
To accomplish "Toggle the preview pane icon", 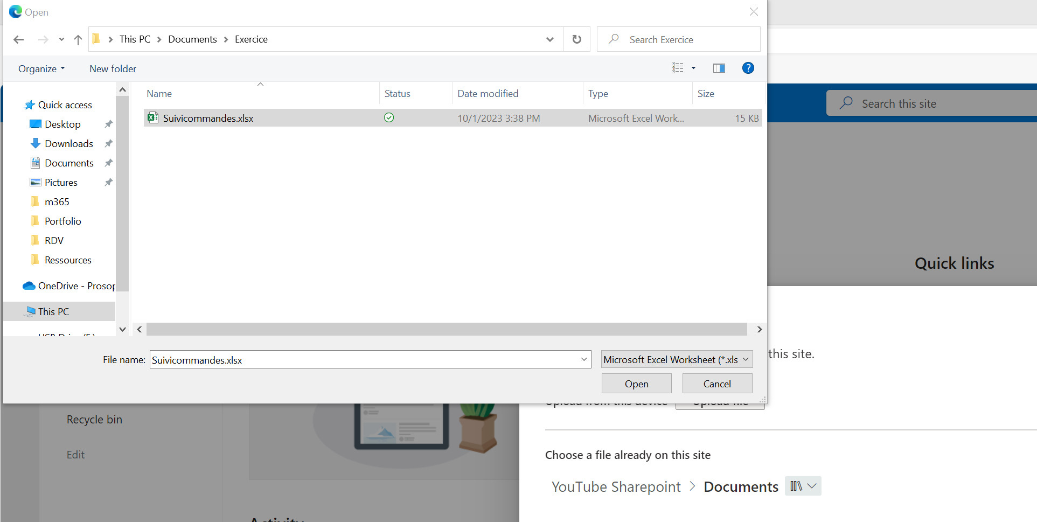I will click(719, 68).
